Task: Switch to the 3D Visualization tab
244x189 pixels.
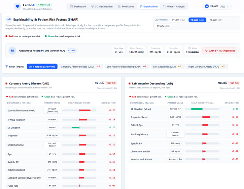Action: click(102, 6)
